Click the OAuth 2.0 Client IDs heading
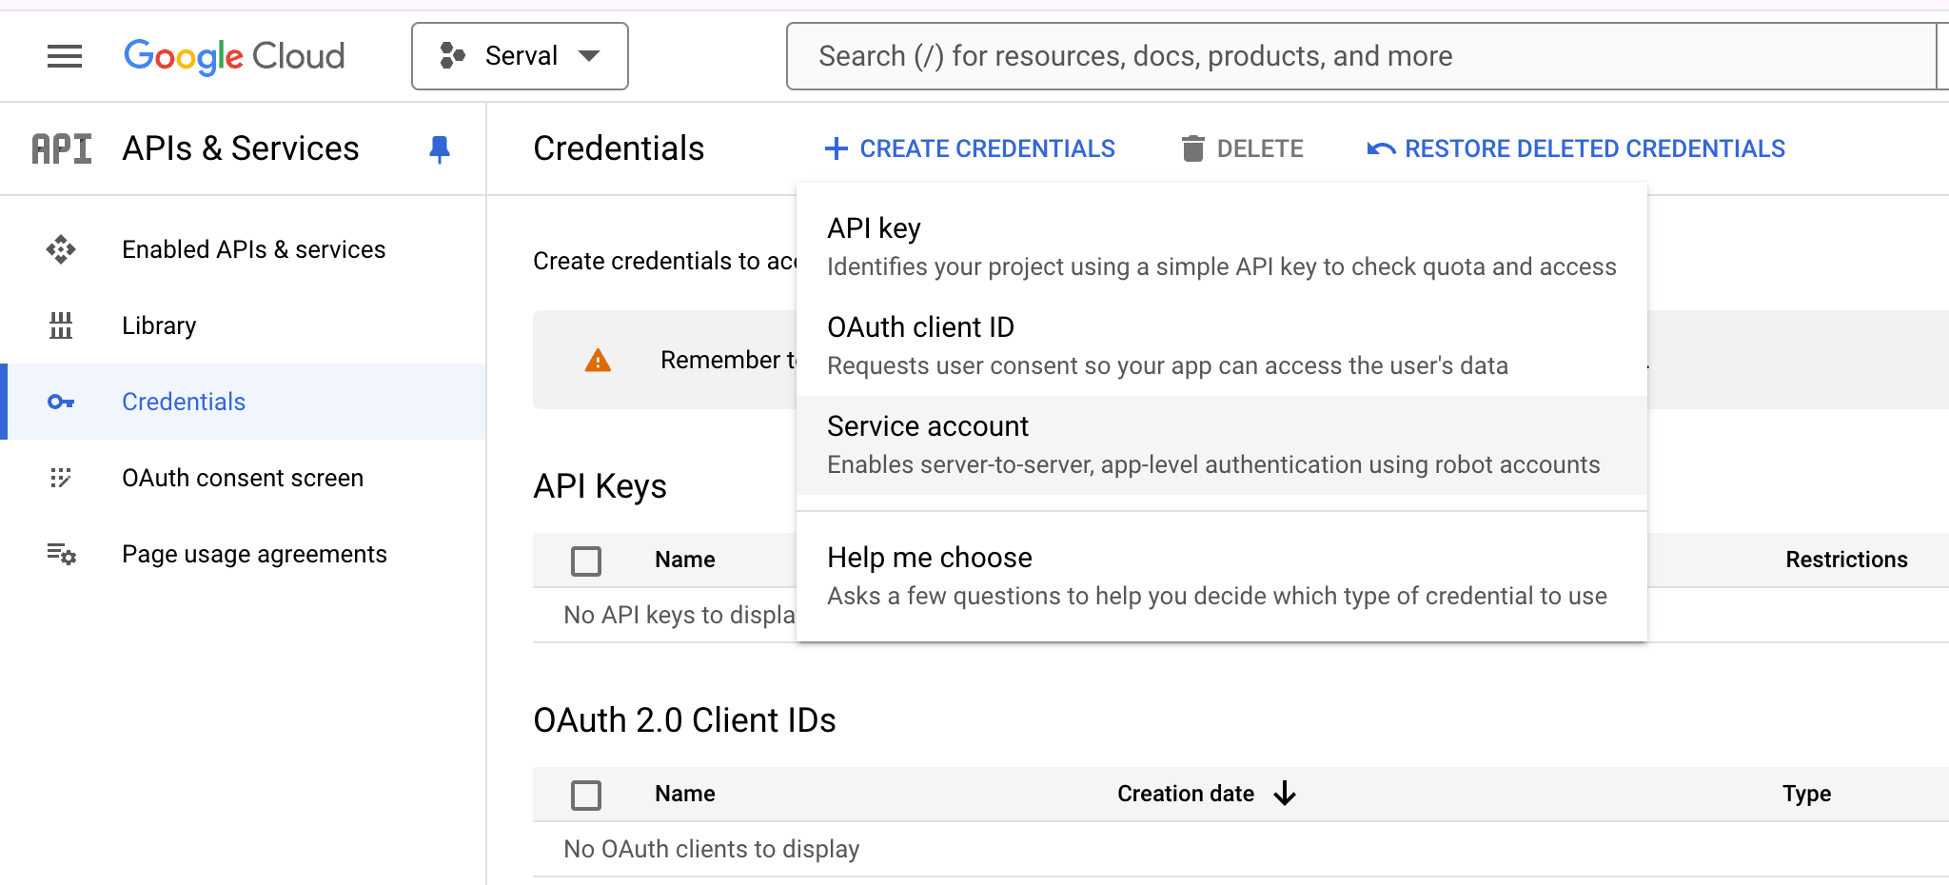 [x=684, y=720]
